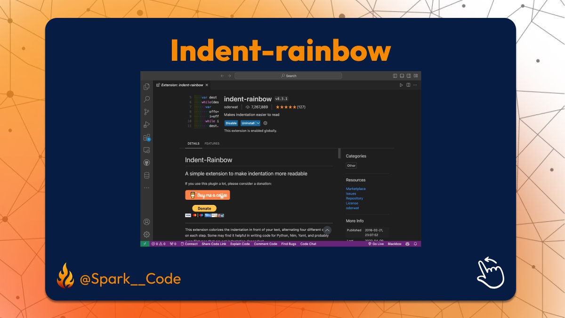Click the Other category tag
The image size is (565, 318).
[351, 166]
